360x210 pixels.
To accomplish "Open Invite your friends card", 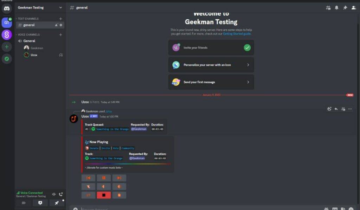I will pyautogui.click(x=211, y=47).
